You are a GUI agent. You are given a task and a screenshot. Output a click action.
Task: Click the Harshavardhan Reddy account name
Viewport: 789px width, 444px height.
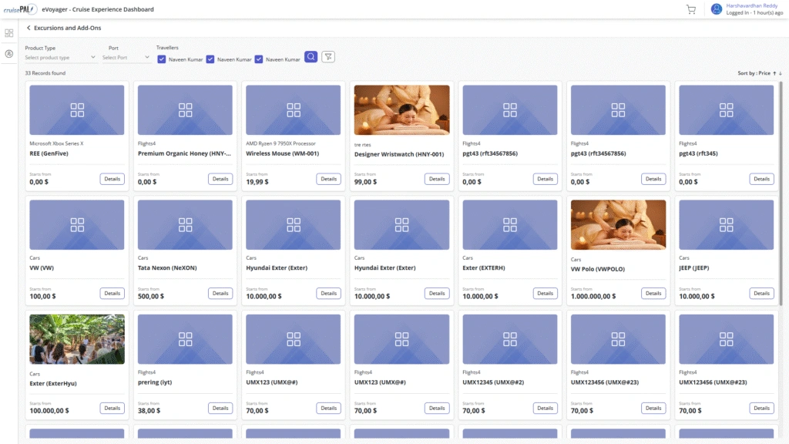(x=751, y=5)
